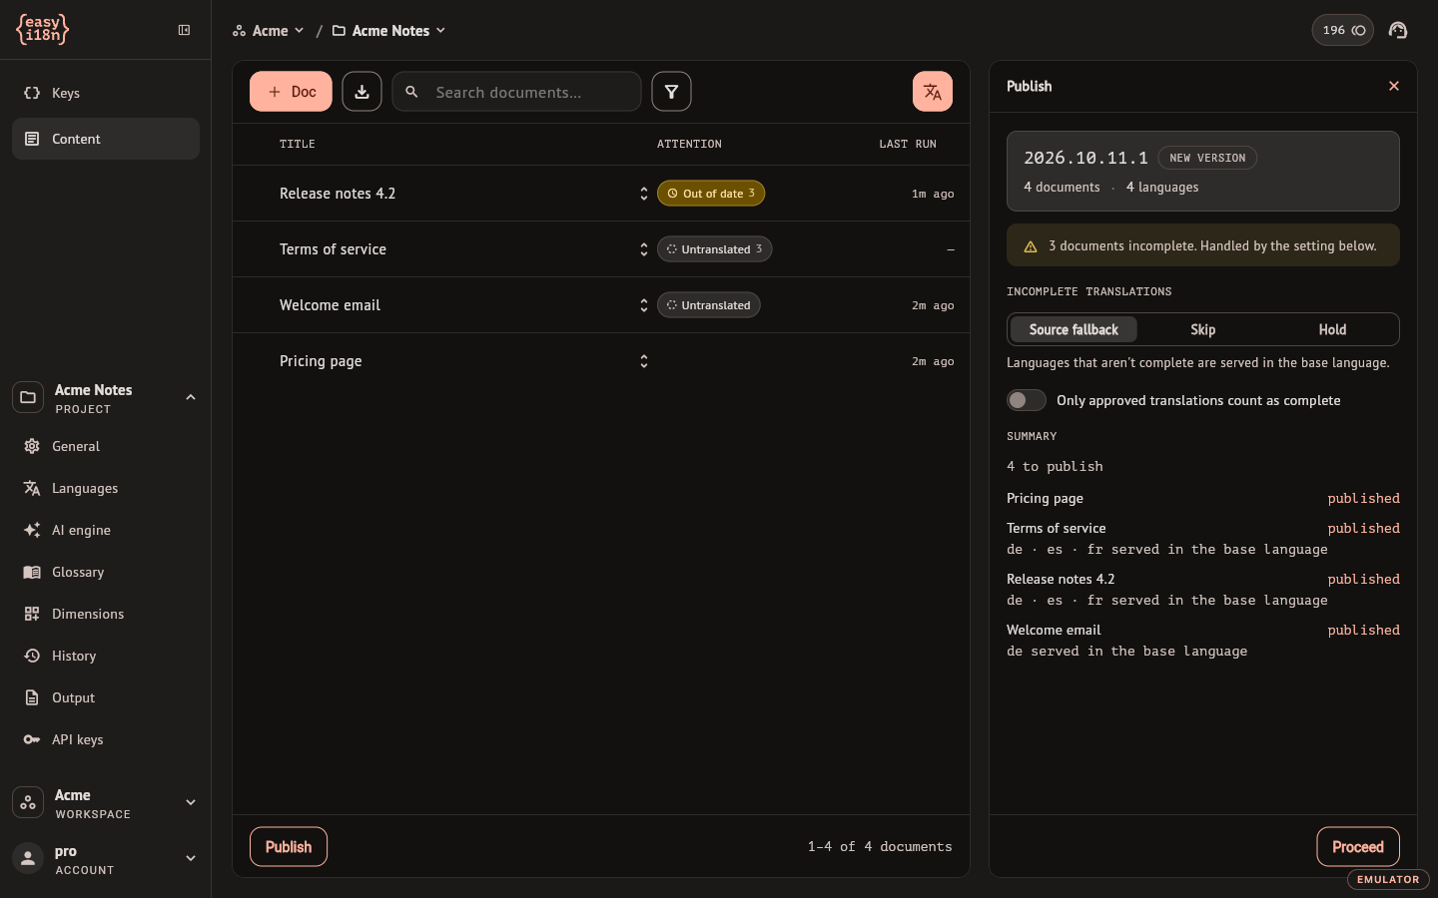Open the API keys page

pyautogui.click(x=106, y=739)
